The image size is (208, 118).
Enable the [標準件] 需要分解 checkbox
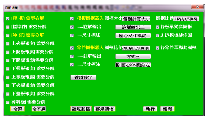pyautogui.click(x=8, y=27)
